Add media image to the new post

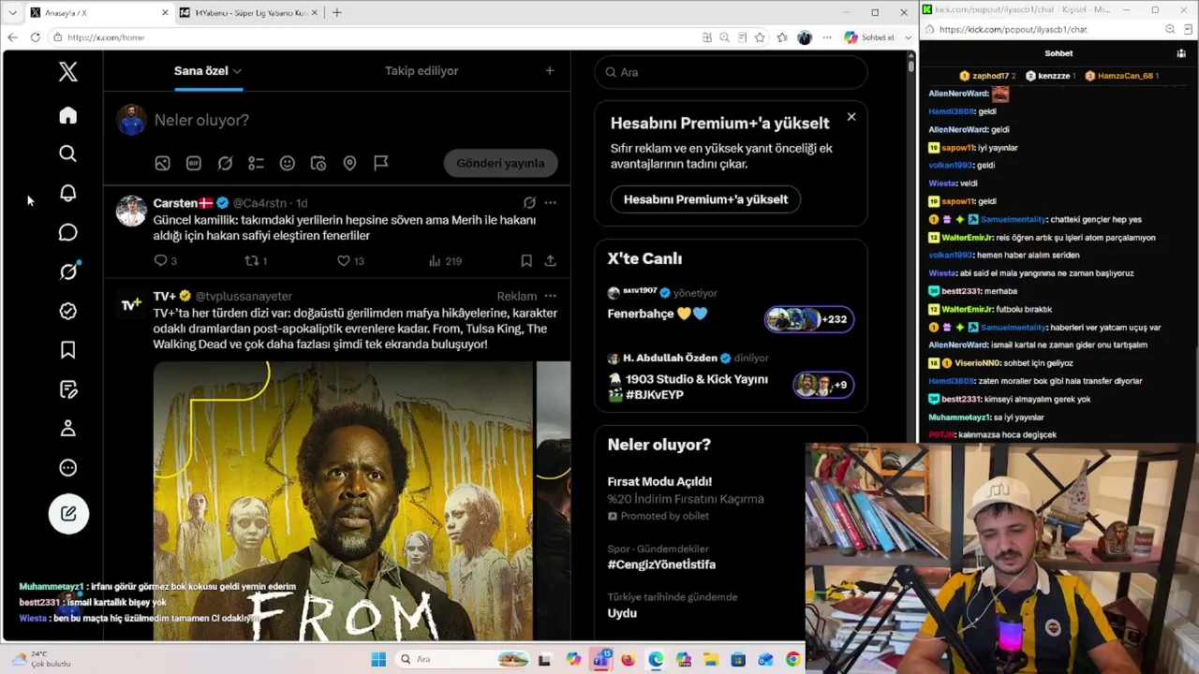point(162,163)
